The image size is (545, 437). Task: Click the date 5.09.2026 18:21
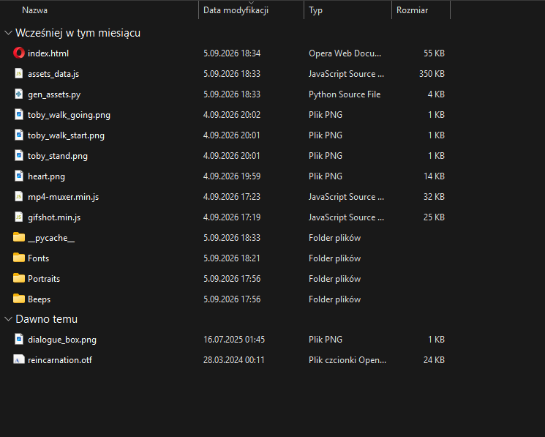click(231, 258)
